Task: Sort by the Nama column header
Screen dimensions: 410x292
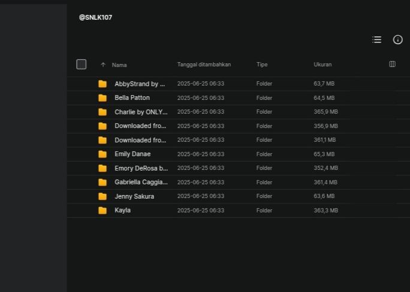Action: 119,65
